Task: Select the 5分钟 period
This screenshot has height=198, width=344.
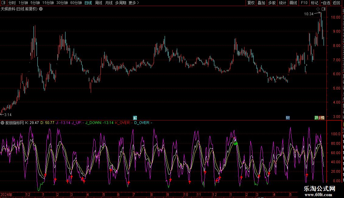Action: [x=35, y=3]
